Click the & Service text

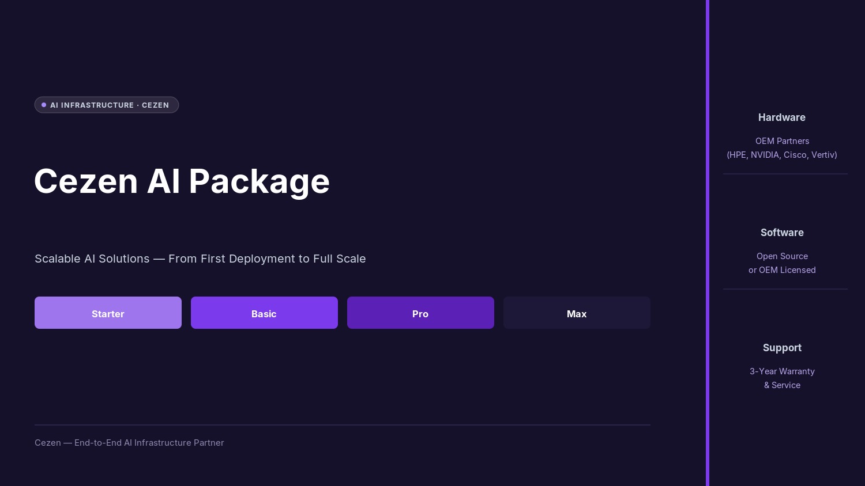782,385
